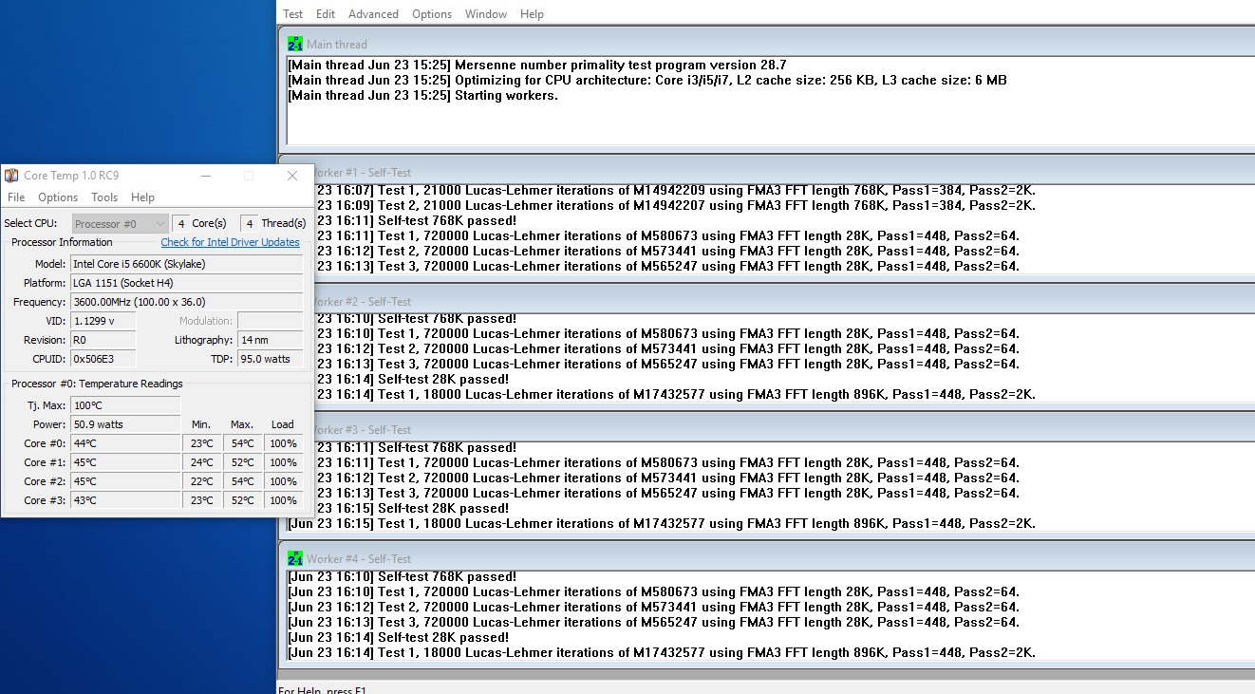Click Worker #3 Self-test 28K passed line
Image resolution: width=1255 pixels, height=694 pixels.
pyautogui.click(x=411, y=508)
